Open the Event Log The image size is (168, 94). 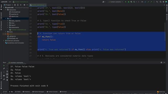161,92
